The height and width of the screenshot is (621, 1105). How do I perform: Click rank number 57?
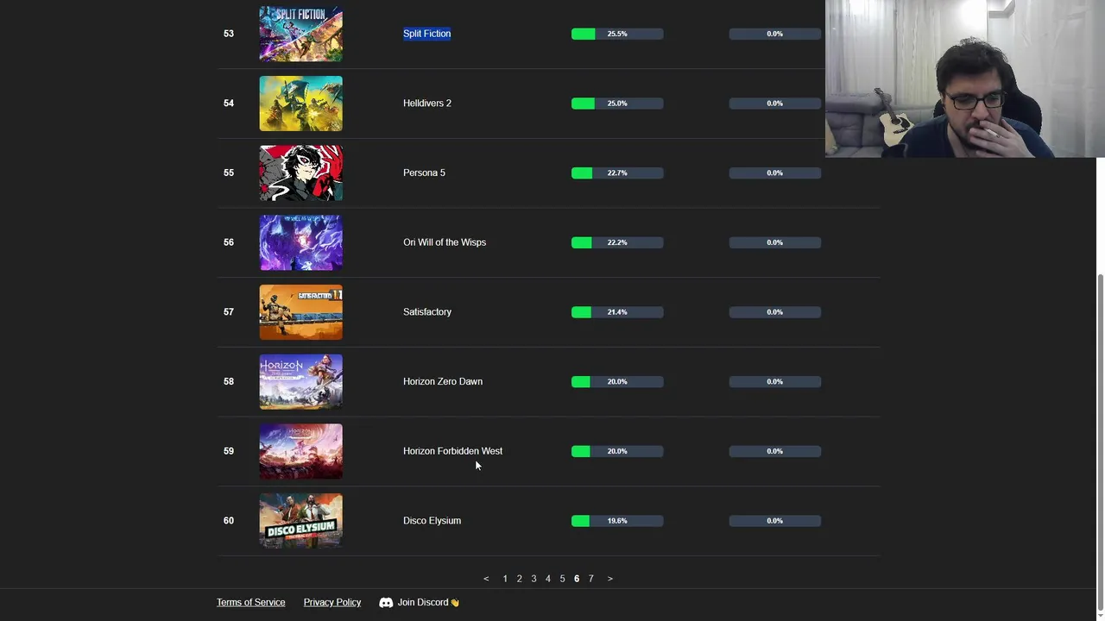click(x=228, y=312)
